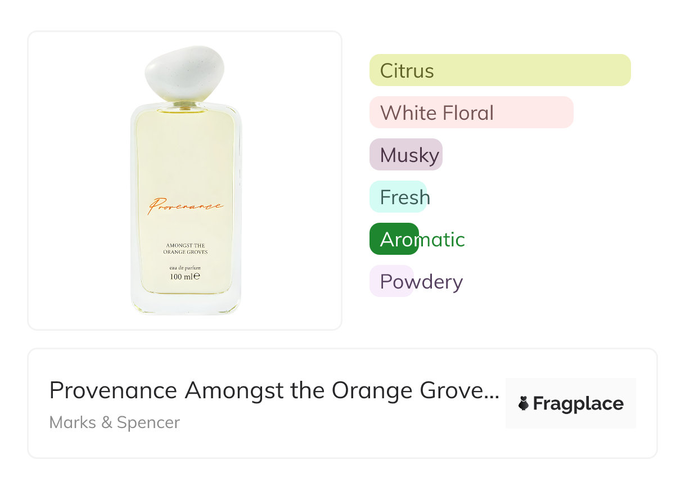This screenshot has width=685, height=486.
Task: Click the "100 ml" text on the bottle
Action: (184, 277)
